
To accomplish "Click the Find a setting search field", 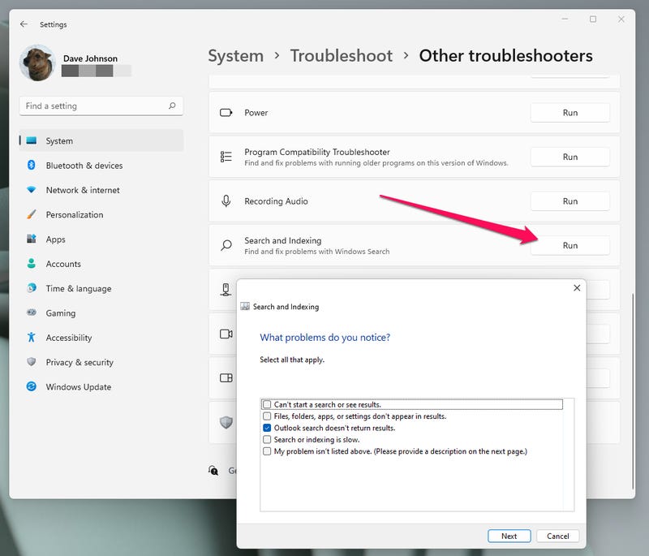I will 101,106.
